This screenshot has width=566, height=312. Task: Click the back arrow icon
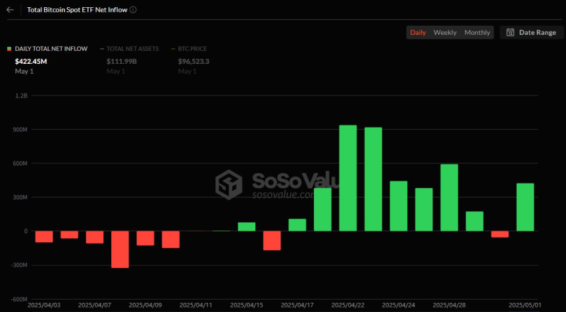[9, 11]
